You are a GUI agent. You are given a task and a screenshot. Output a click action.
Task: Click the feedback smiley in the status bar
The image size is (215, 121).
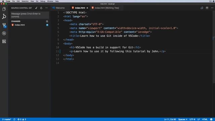[x=211, y=120]
